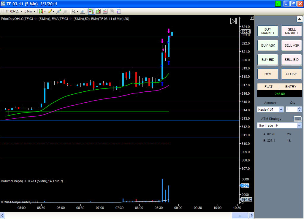Open ATM Strategy ellipsis button
The width and height of the screenshot is (304, 219).
[x=297, y=119]
